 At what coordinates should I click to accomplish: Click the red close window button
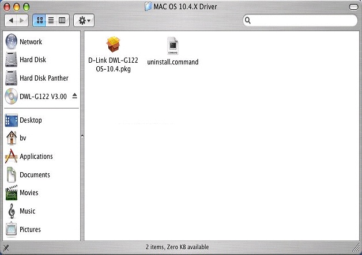[x=7, y=7]
